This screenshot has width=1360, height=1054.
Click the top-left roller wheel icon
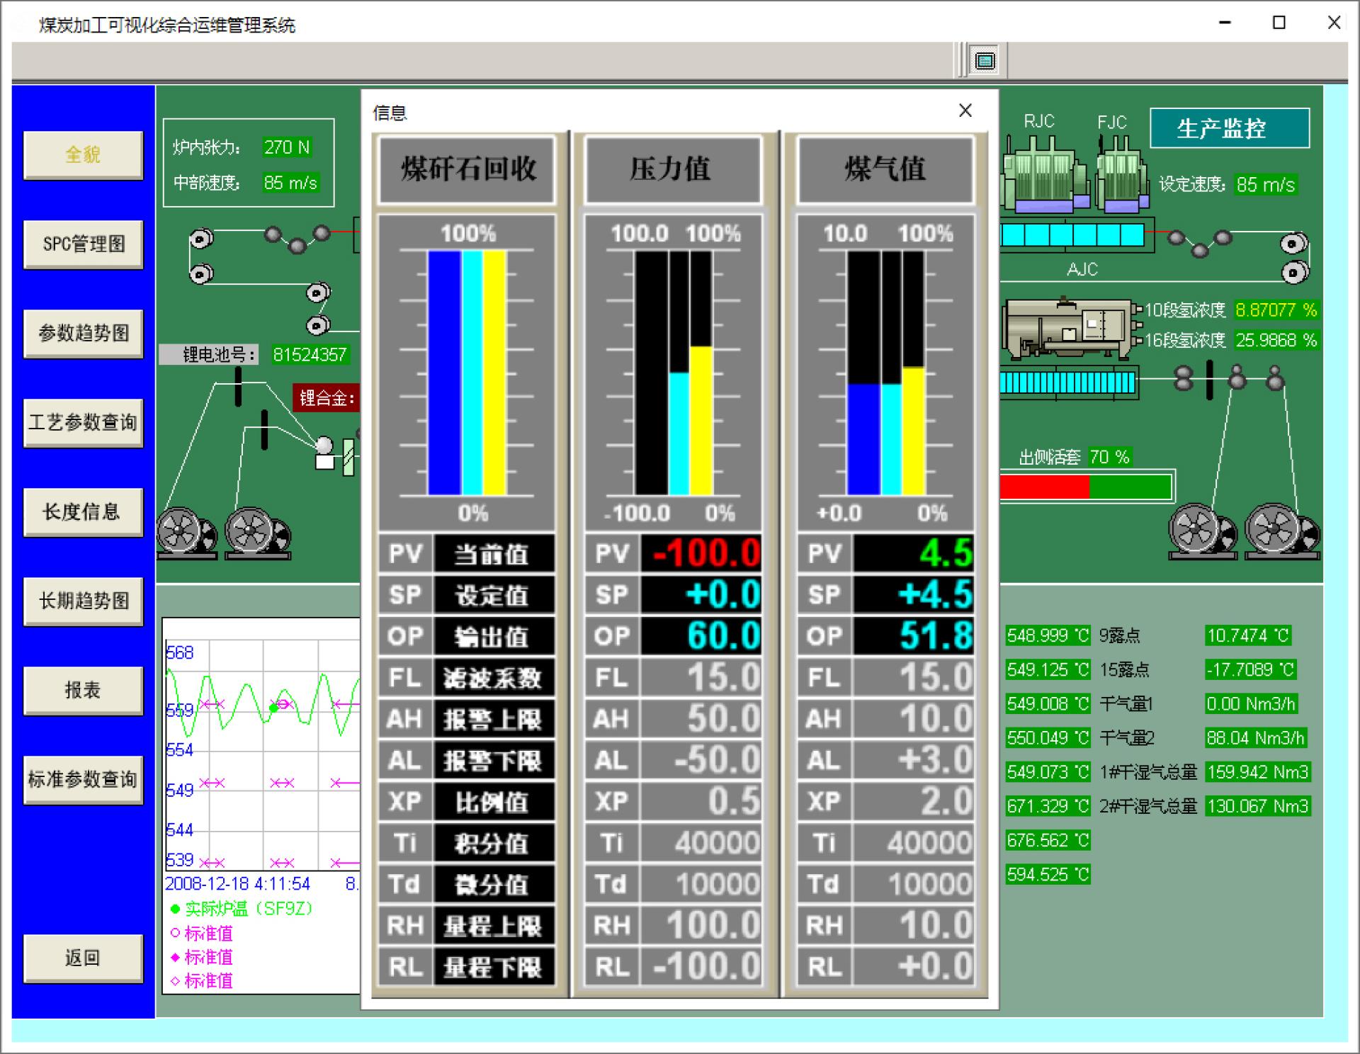click(201, 239)
